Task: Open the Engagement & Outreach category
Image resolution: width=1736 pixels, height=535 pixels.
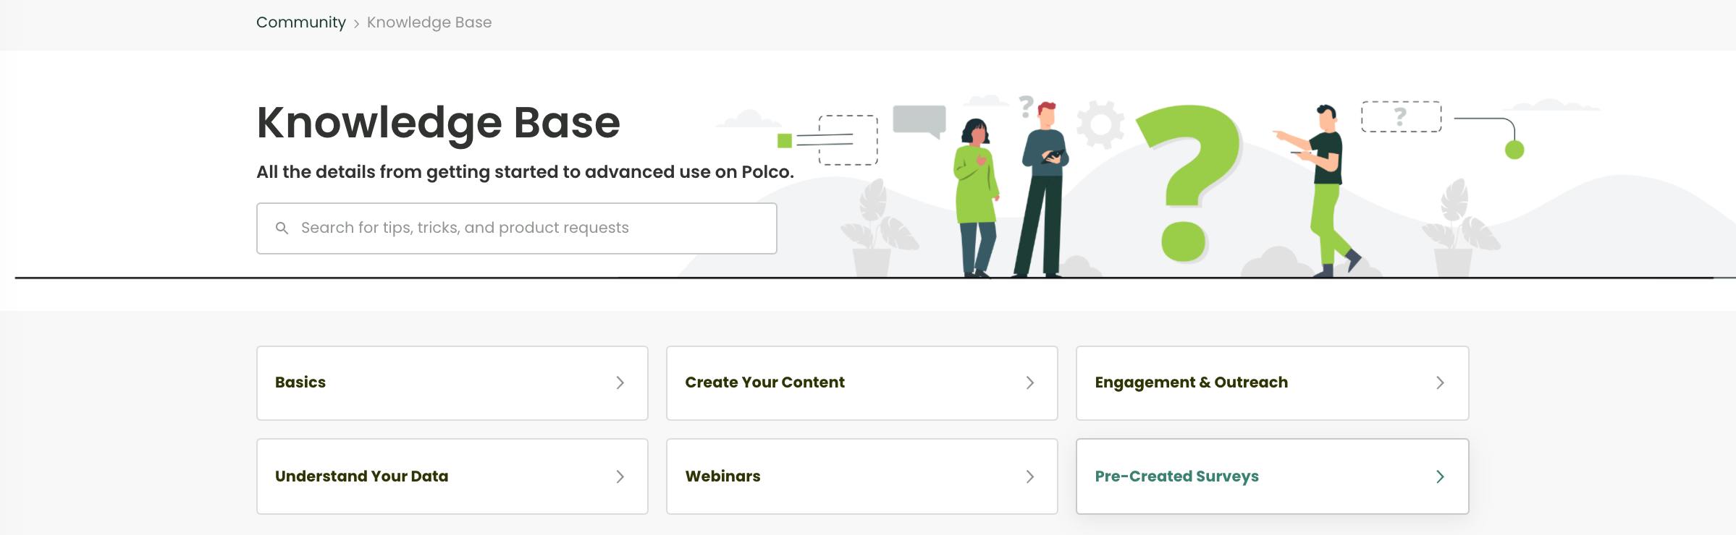Action: tap(1273, 383)
